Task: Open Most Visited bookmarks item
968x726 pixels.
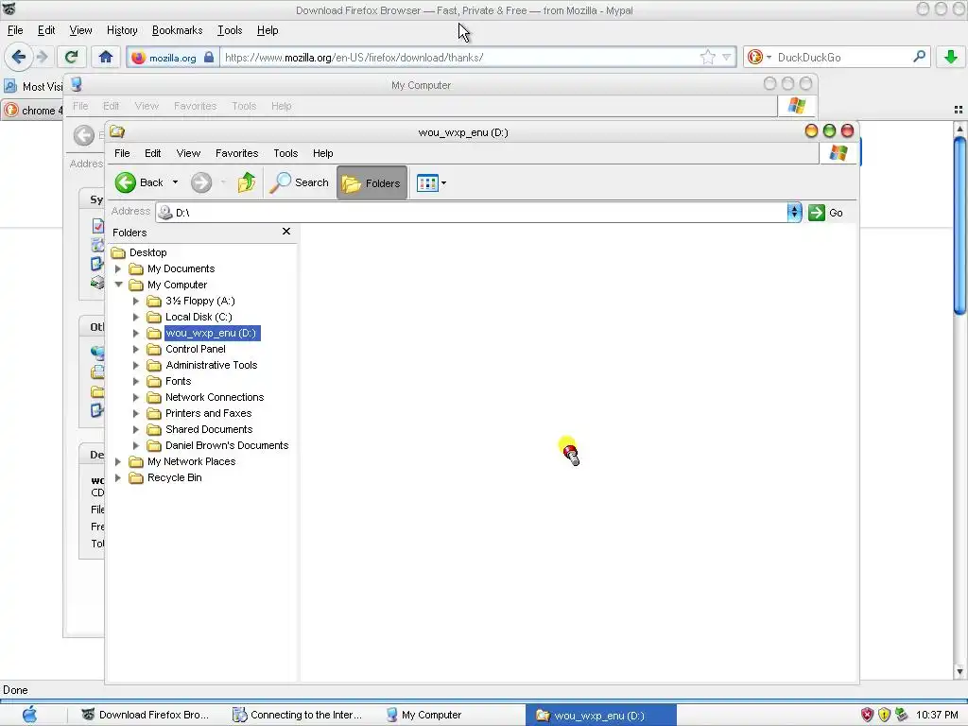Action: 33,86
